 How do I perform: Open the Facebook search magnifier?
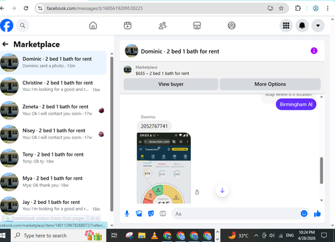tap(23, 25)
